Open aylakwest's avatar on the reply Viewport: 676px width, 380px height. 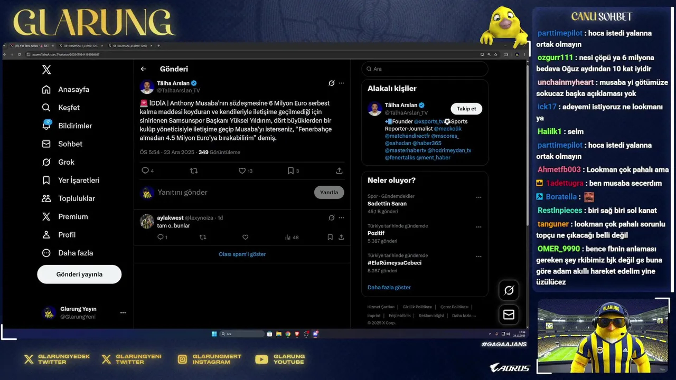pyautogui.click(x=147, y=221)
